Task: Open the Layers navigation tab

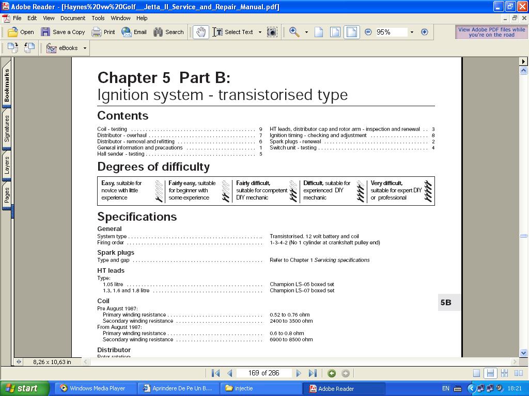Action: point(6,165)
